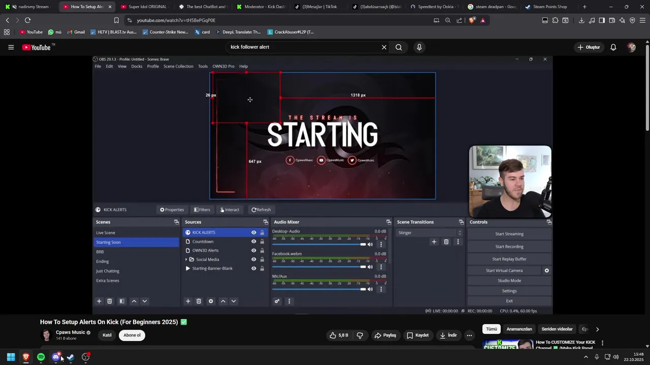Open three-dot menu of recommended Kick video
650x365 pixels.
coord(602,343)
